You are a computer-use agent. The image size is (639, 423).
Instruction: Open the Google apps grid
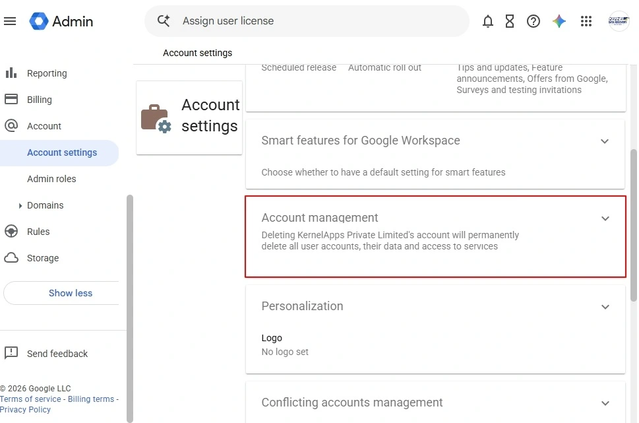[x=586, y=21]
